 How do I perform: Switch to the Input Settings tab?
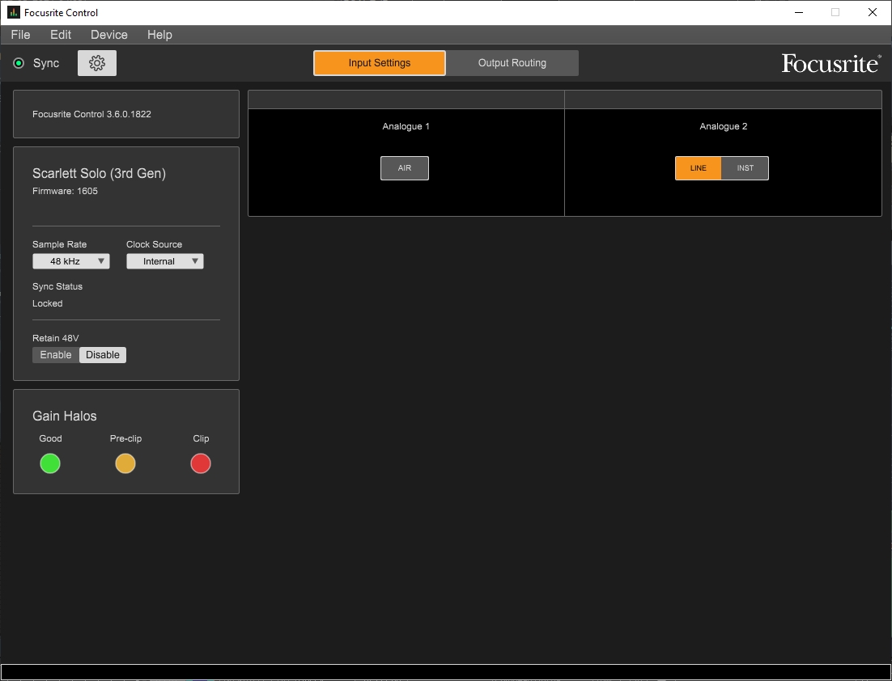click(380, 63)
